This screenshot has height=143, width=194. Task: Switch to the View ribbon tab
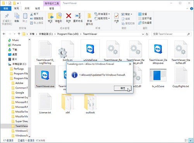click(38, 9)
